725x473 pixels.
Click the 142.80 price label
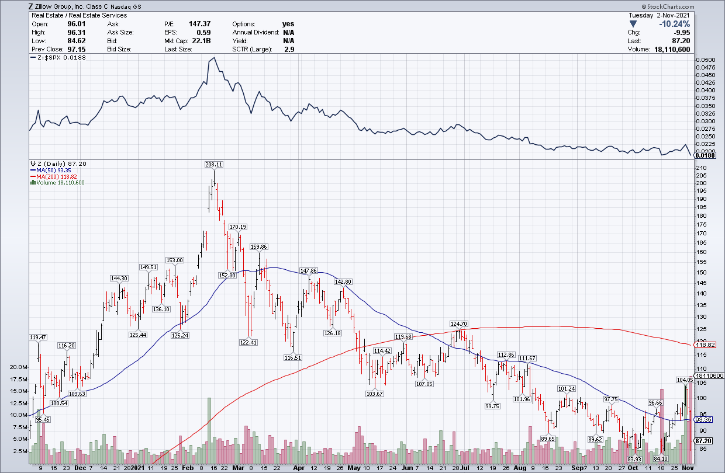coord(343,281)
